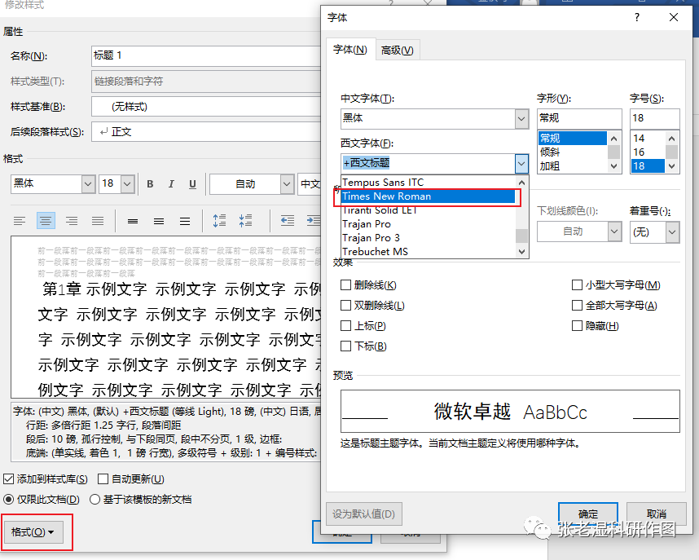Apply justified alignment icon

click(98, 220)
